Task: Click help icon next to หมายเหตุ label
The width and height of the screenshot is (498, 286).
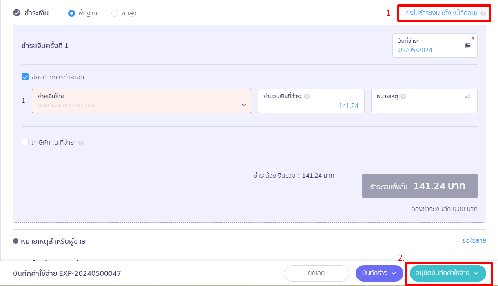Action: tap(403, 97)
